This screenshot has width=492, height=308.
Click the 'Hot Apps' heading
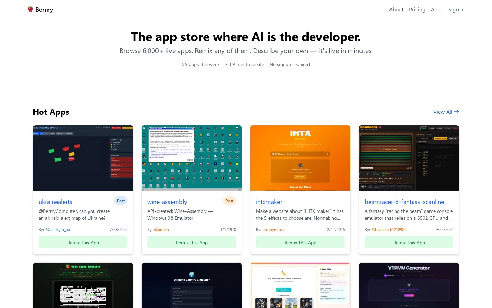(x=51, y=112)
